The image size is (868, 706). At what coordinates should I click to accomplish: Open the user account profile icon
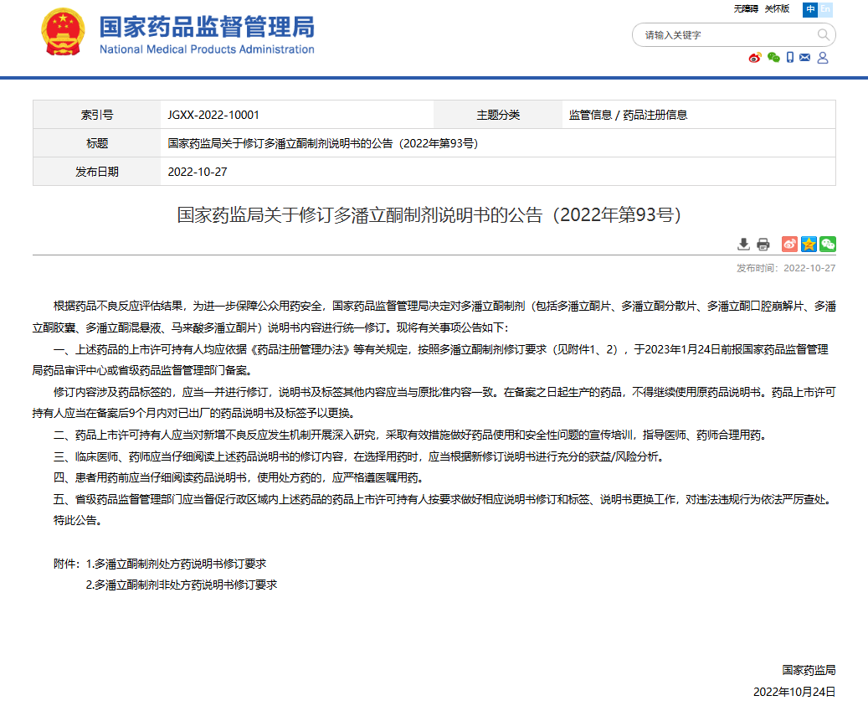click(822, 58)
